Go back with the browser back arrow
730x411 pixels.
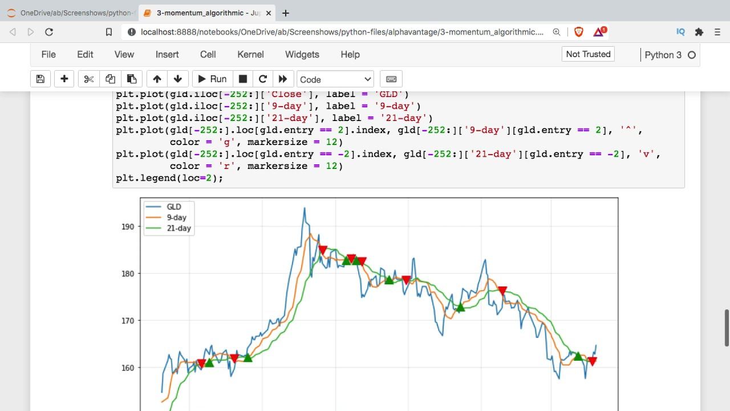[x=13, y=32]
